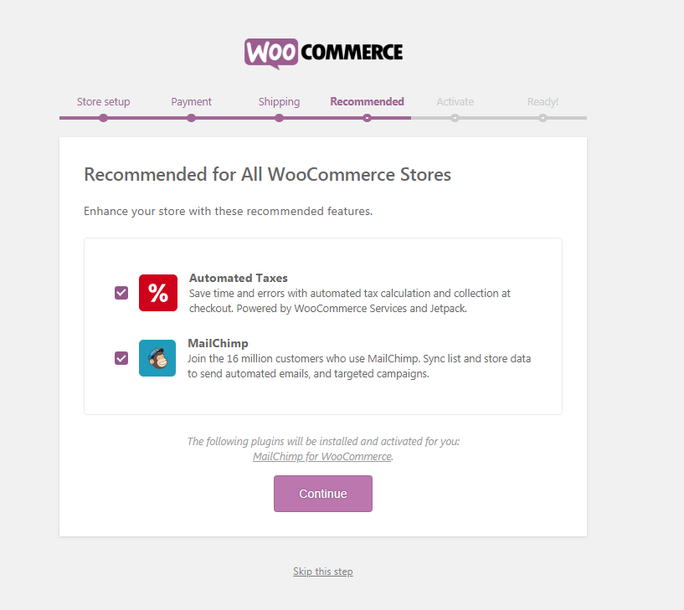Select the Recommended step label
684x610 pixels.
click(367, 102)
